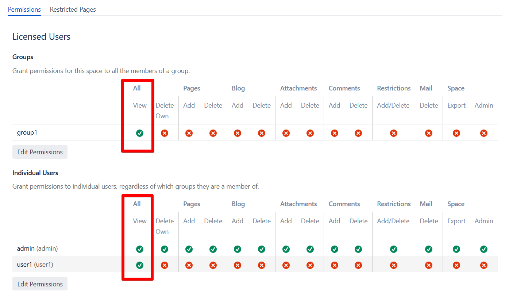Image resolution: width=509 pixels, height=301 pixels.
Task: Click Pages column header in Groups table
Action: (192, 88)
